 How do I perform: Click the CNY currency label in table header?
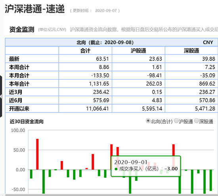click(x=208, y=43)
